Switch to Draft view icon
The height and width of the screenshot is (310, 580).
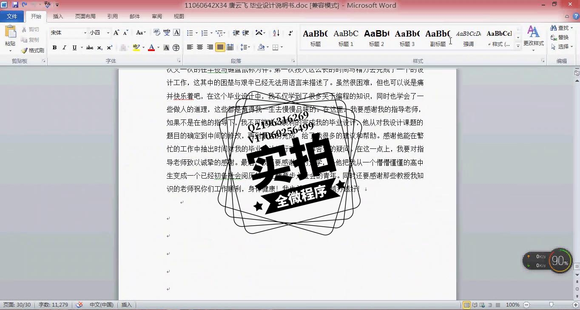coord(498,305)
